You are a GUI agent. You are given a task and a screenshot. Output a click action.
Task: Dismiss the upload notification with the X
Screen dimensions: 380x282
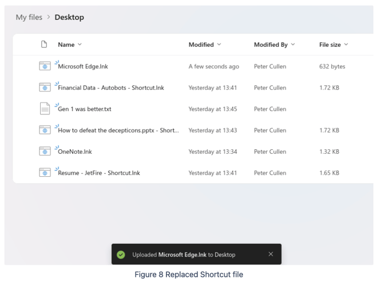tap(271, 254)
